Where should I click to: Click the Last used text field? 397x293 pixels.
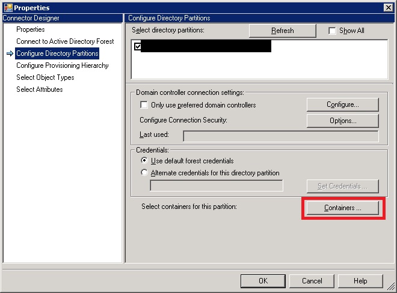[x=280, y=136]
